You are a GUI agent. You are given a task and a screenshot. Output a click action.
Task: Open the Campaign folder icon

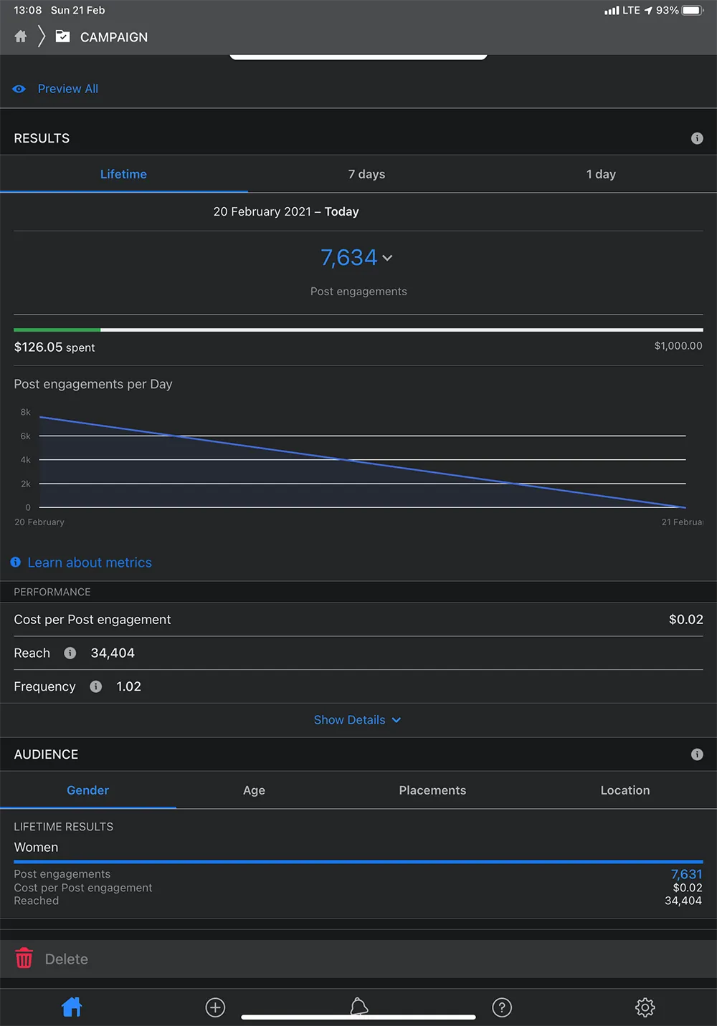[63, 37]
